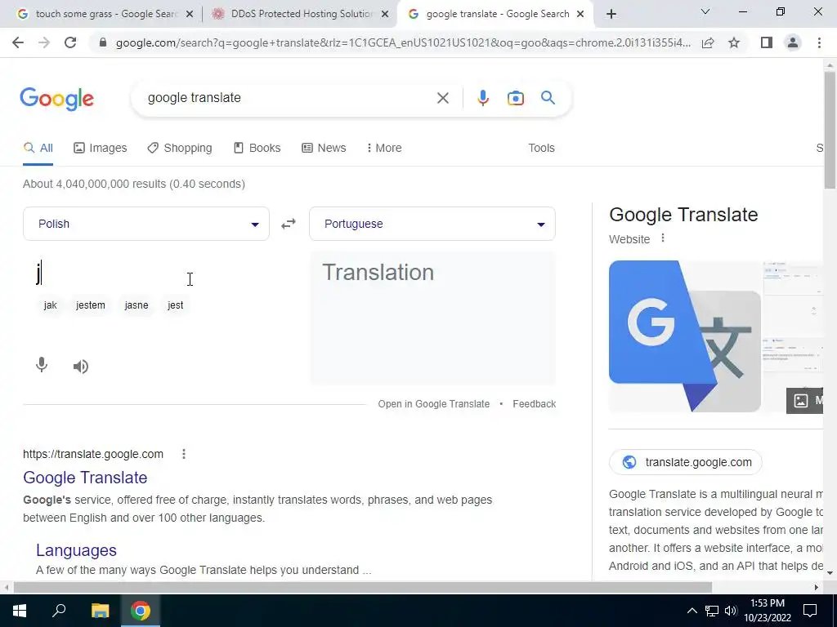Click the horizontal scrollbar at page bottom
The height and width of the screenshot is (627, 837).
point(363,587)
